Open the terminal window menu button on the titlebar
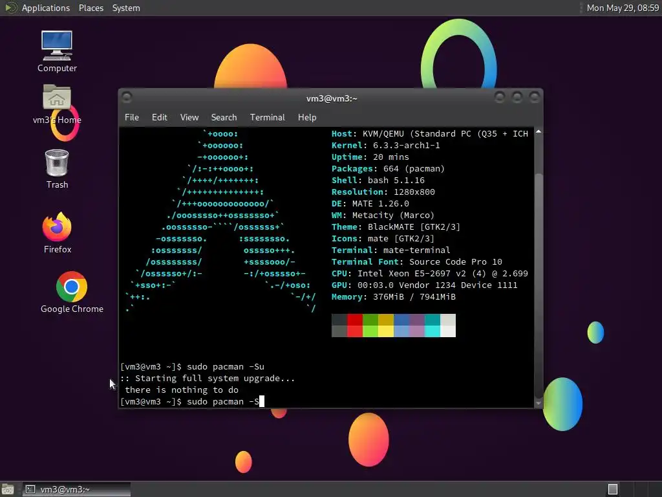 tap(127, 98)
